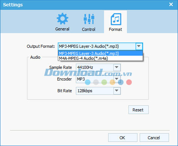Switch to the General tab label
178x146 pixels.
[x=62, y=29]
